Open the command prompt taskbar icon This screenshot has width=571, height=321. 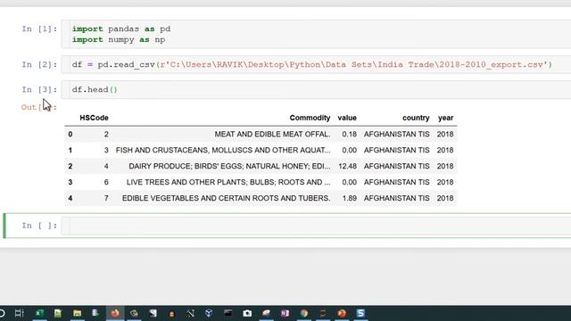228,313
